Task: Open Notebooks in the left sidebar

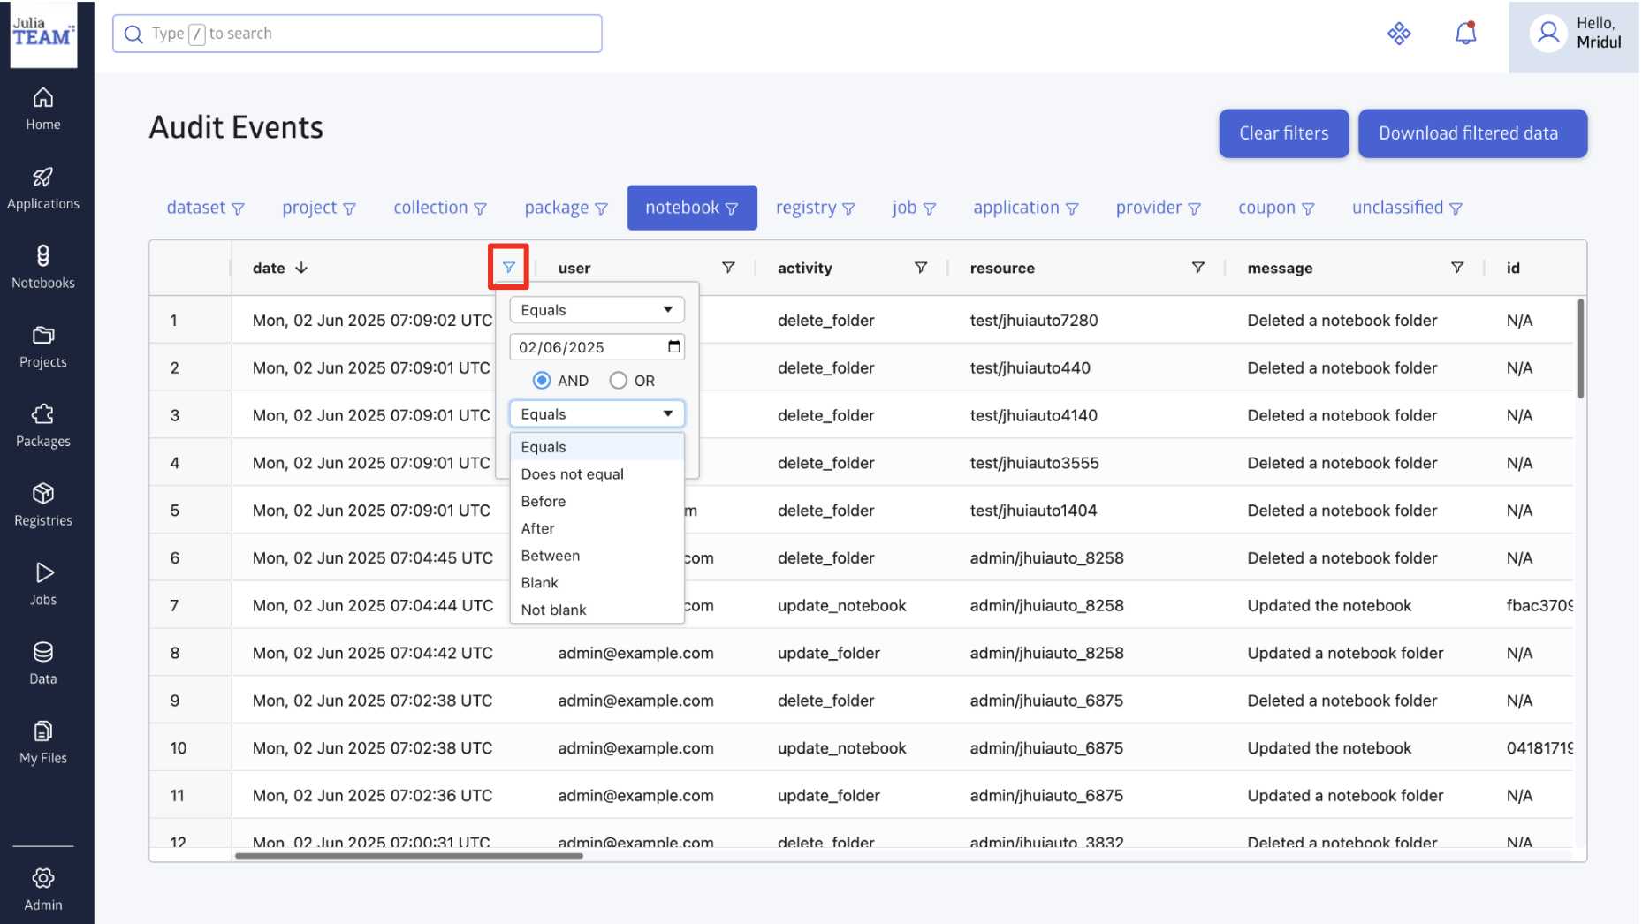Action: pyautogui.click(x=43, y=267)
